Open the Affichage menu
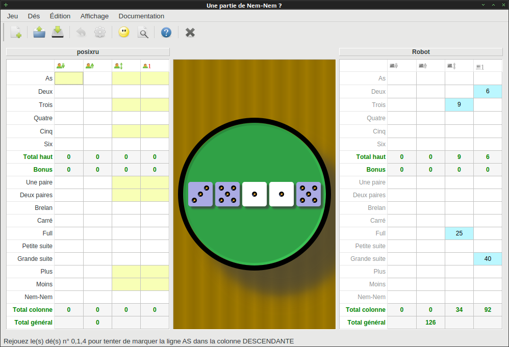This screenshot has height=347, width=509. 94,16
